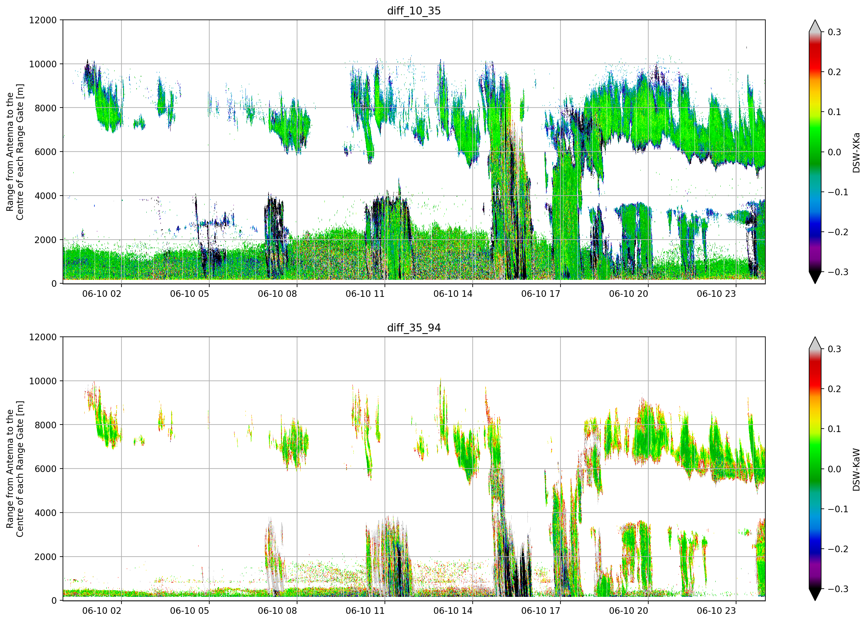Select the "DSW-XKa" colorbar label
867x622 pixels.
click(856, 153)
